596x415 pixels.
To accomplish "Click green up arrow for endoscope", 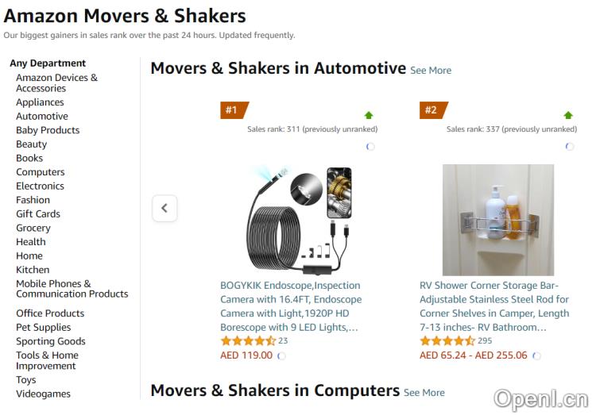I will pyautogui.click(x=369, y=115).
